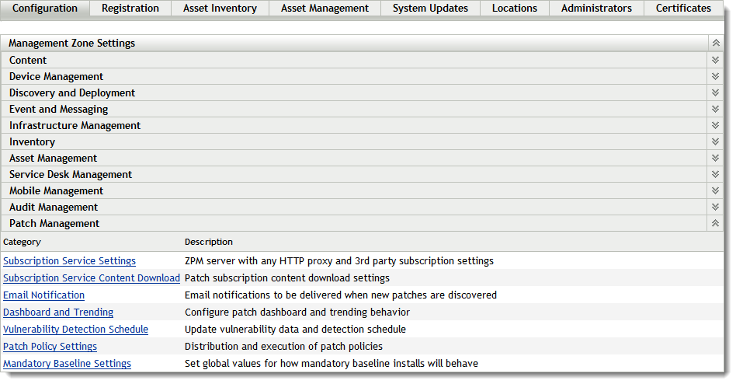Click the Discovery and Deployment title

72,93
